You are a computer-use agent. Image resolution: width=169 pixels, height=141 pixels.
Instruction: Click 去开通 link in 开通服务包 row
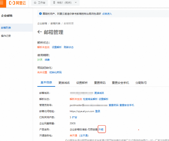pyautogui.click(x=84, y=135)
